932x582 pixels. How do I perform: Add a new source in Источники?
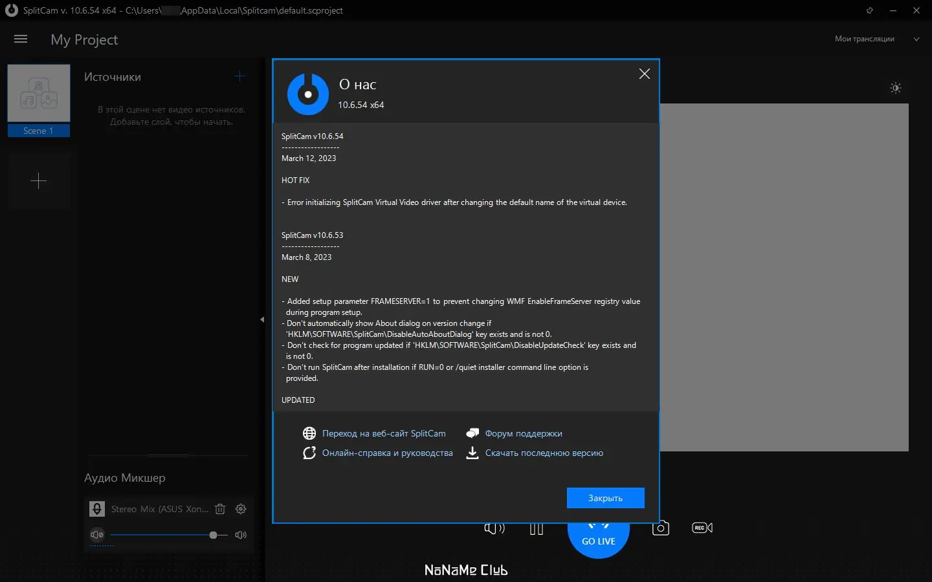point(239,76)
